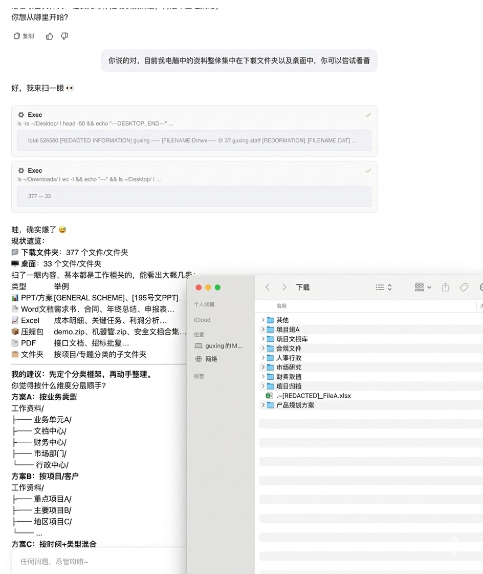Expand the 项目归档 folder
The height and width of the screenshot is (574, 483).
[263, 386]
